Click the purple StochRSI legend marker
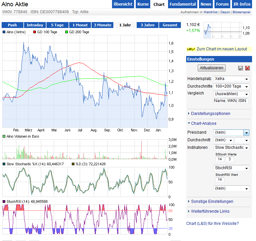The width and height of the screenshot is (256, 241). point(4,201)
